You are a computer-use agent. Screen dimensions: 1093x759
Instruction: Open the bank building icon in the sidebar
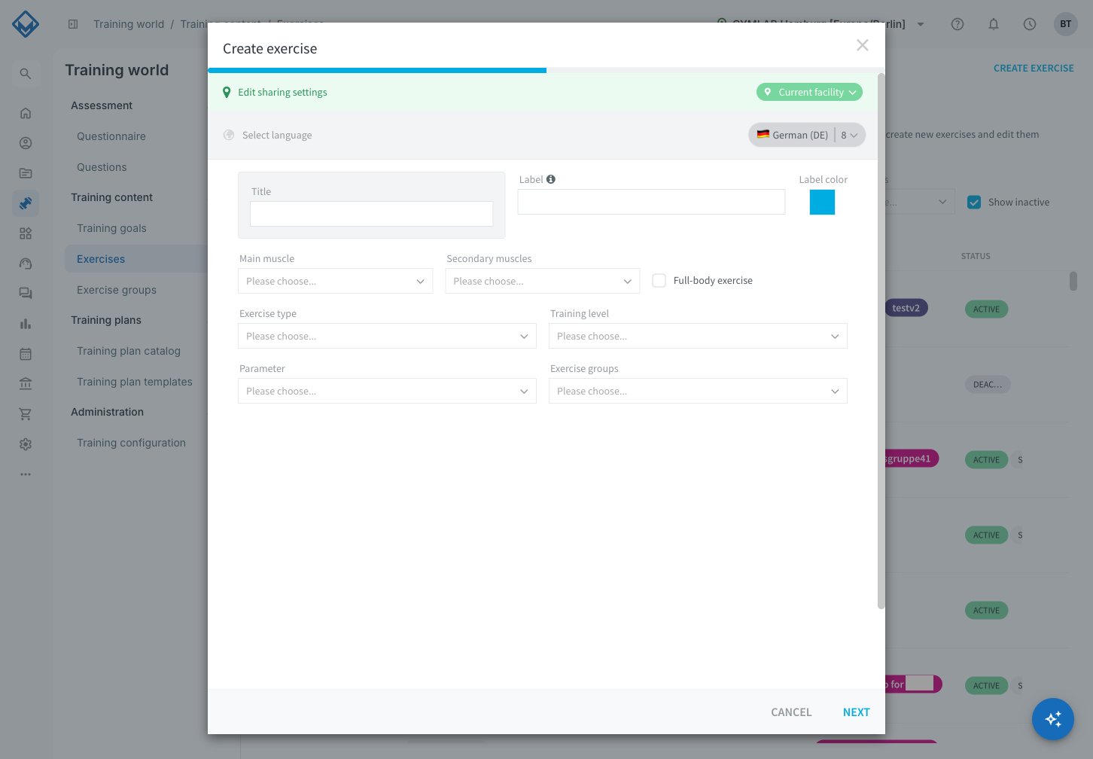pos(26,384)
